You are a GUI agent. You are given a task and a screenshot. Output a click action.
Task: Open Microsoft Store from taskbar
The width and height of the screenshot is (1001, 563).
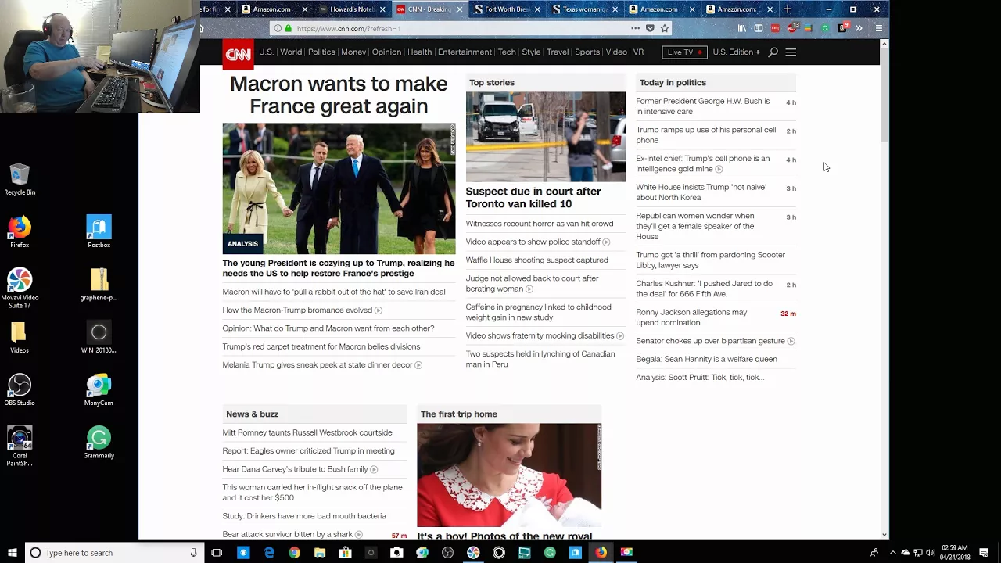346,553
